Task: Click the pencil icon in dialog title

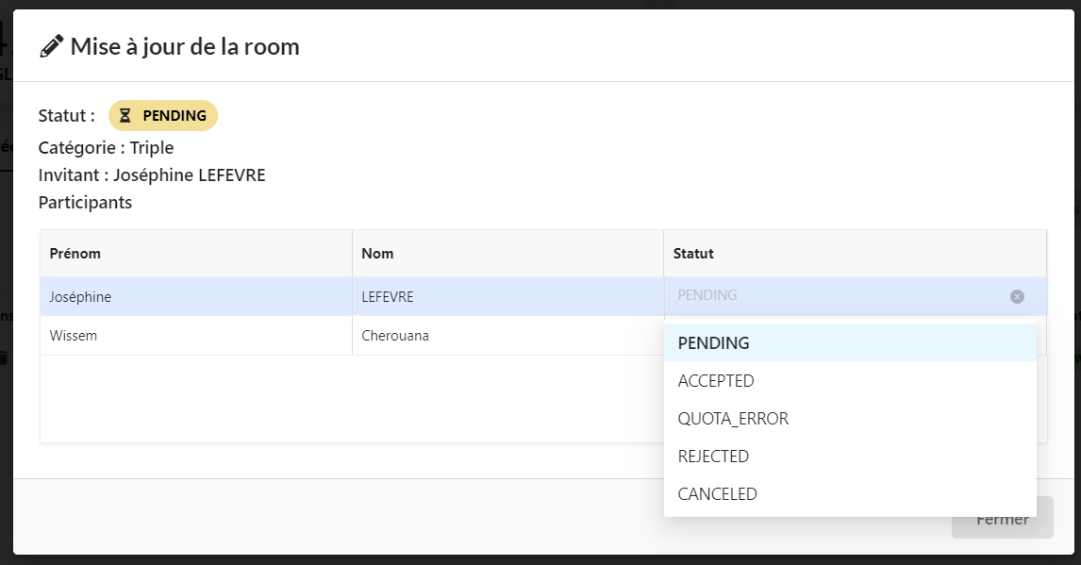Action: point(51,46)
